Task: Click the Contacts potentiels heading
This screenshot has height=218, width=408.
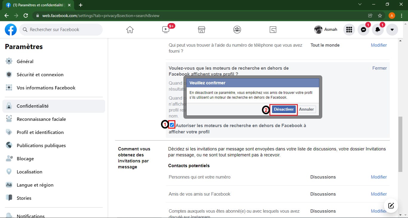Action: pos(189,166)
